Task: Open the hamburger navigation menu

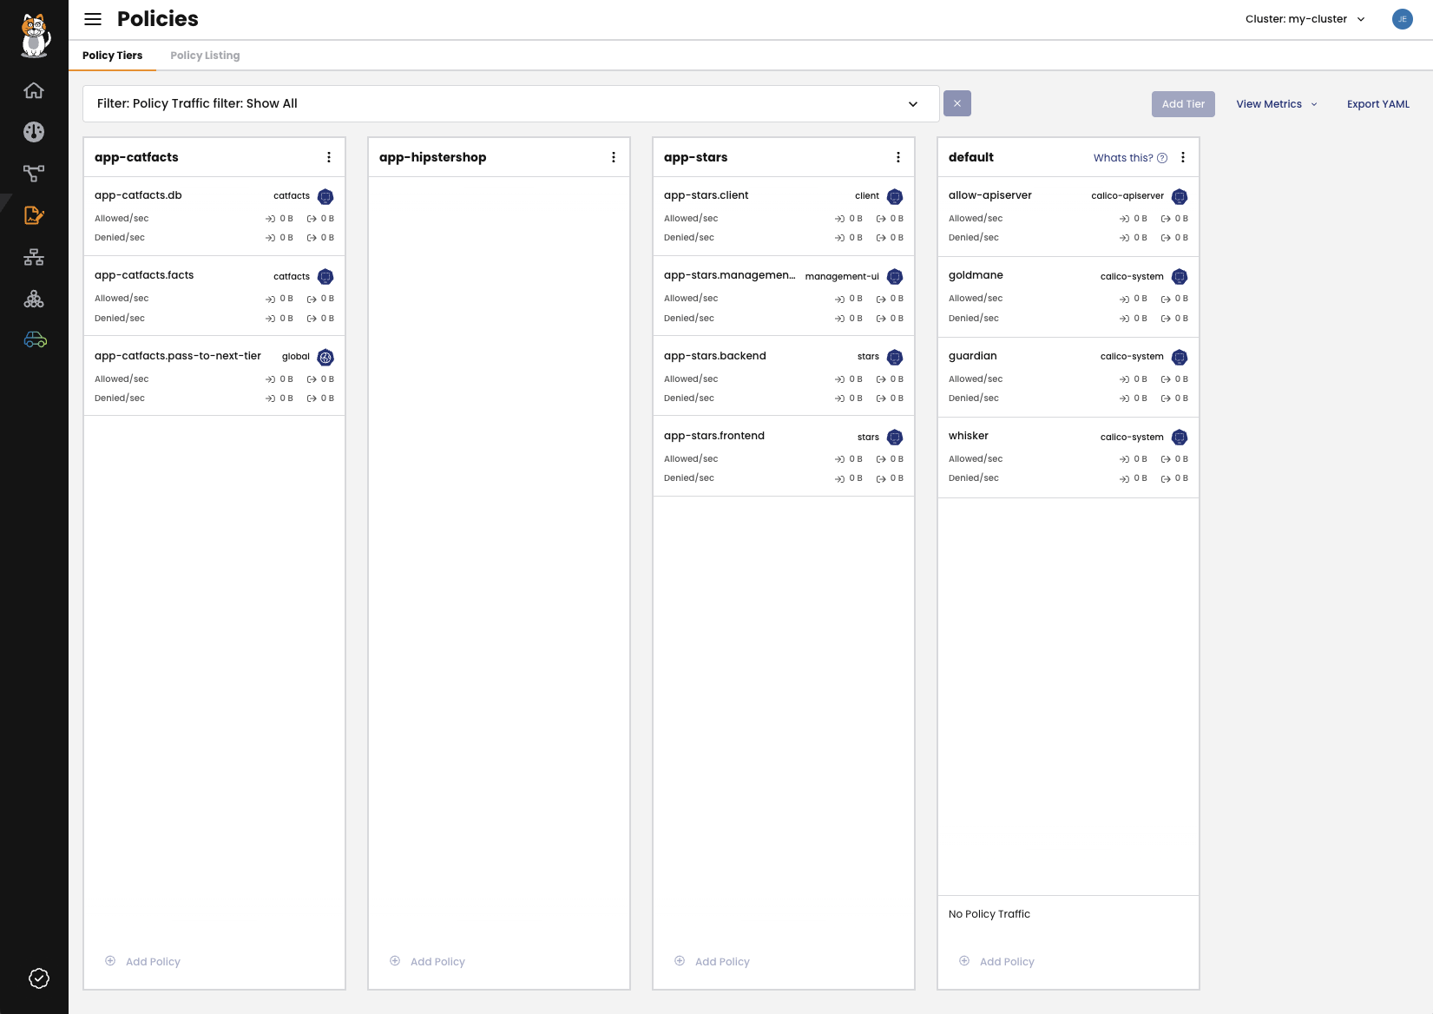Action: click(x=93, y=19)
